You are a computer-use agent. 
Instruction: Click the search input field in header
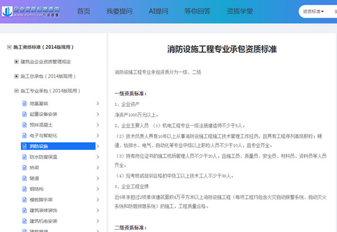[331, 11]
